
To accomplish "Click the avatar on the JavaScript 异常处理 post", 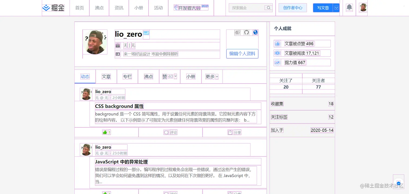I will point(86,150).
